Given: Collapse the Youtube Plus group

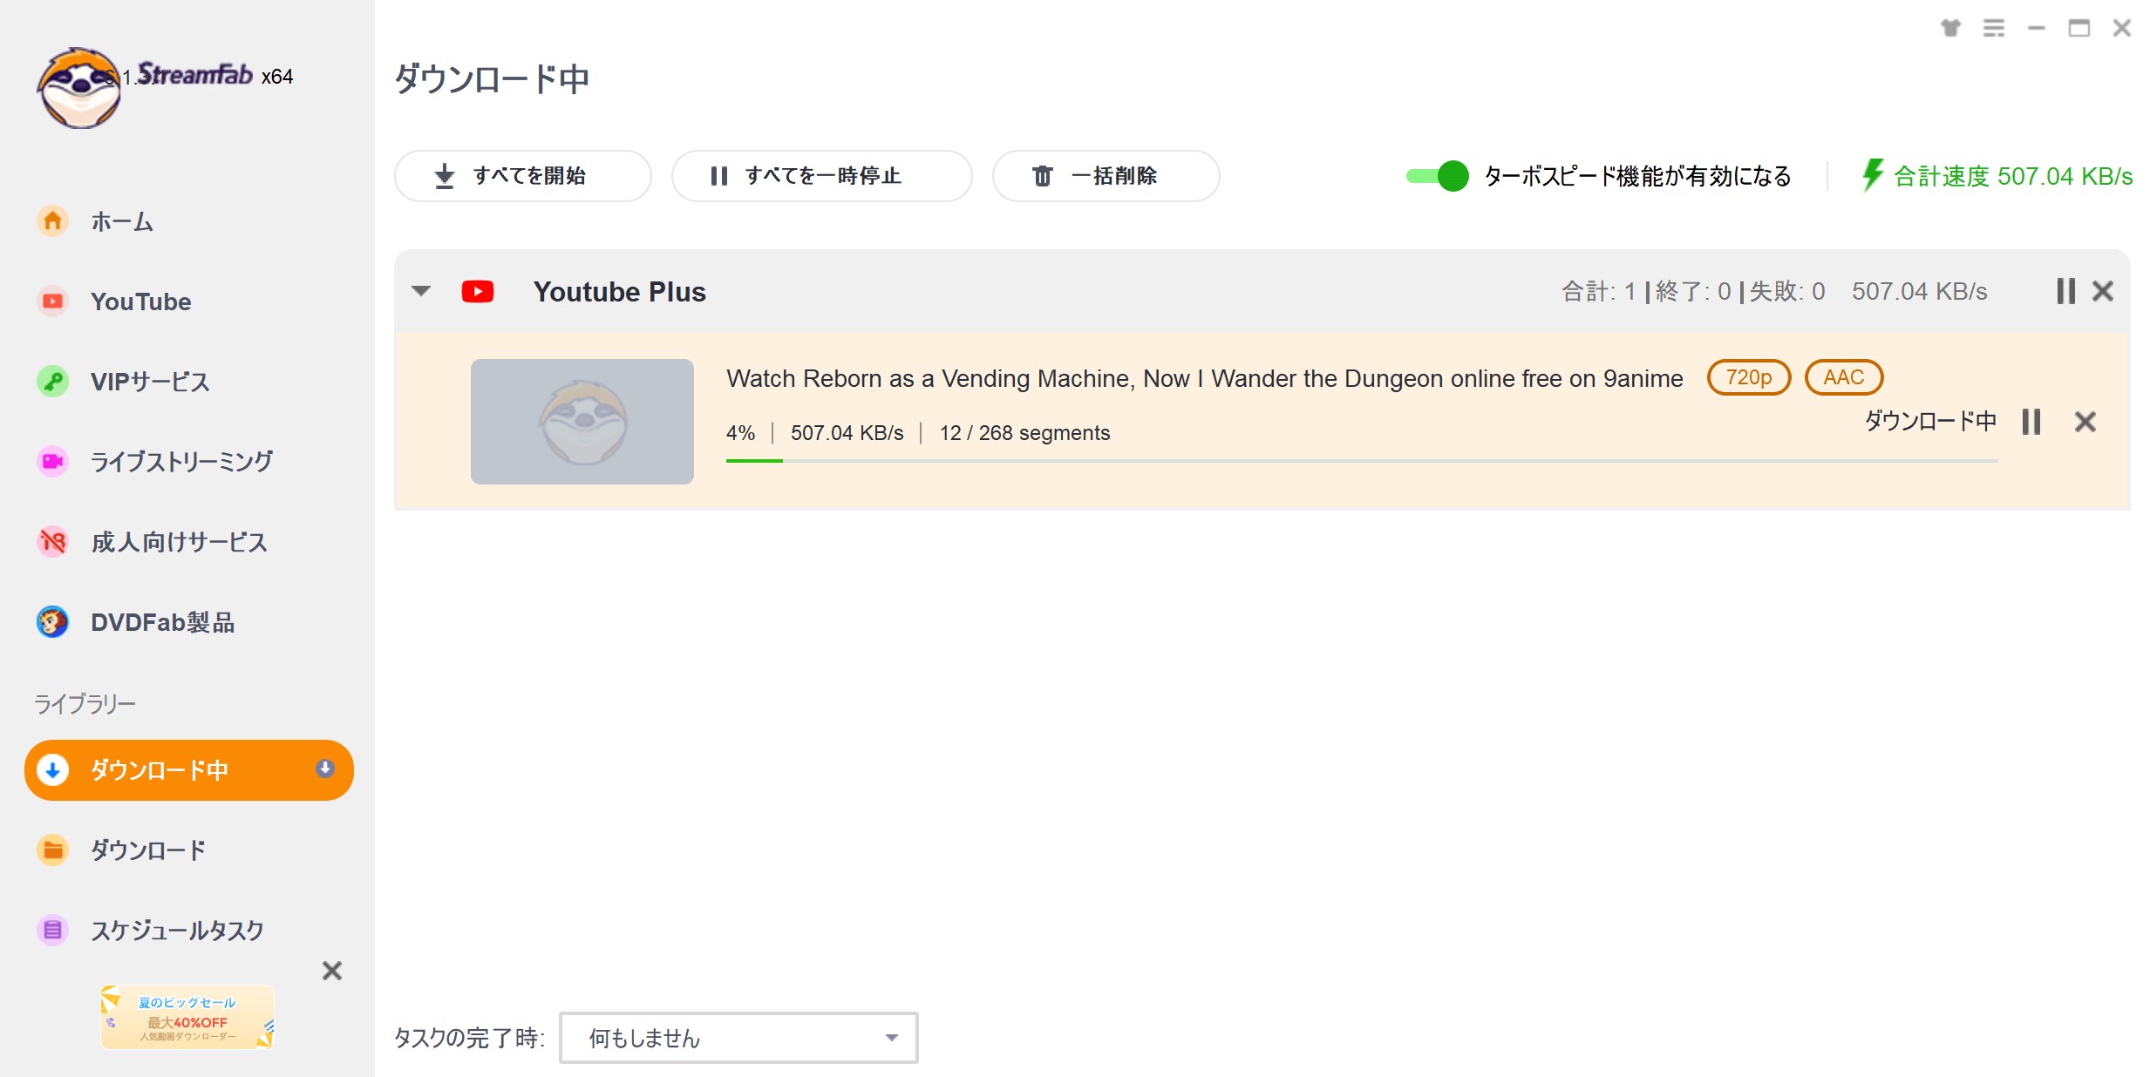Looking at the screenshot, I should pos(421,291).
